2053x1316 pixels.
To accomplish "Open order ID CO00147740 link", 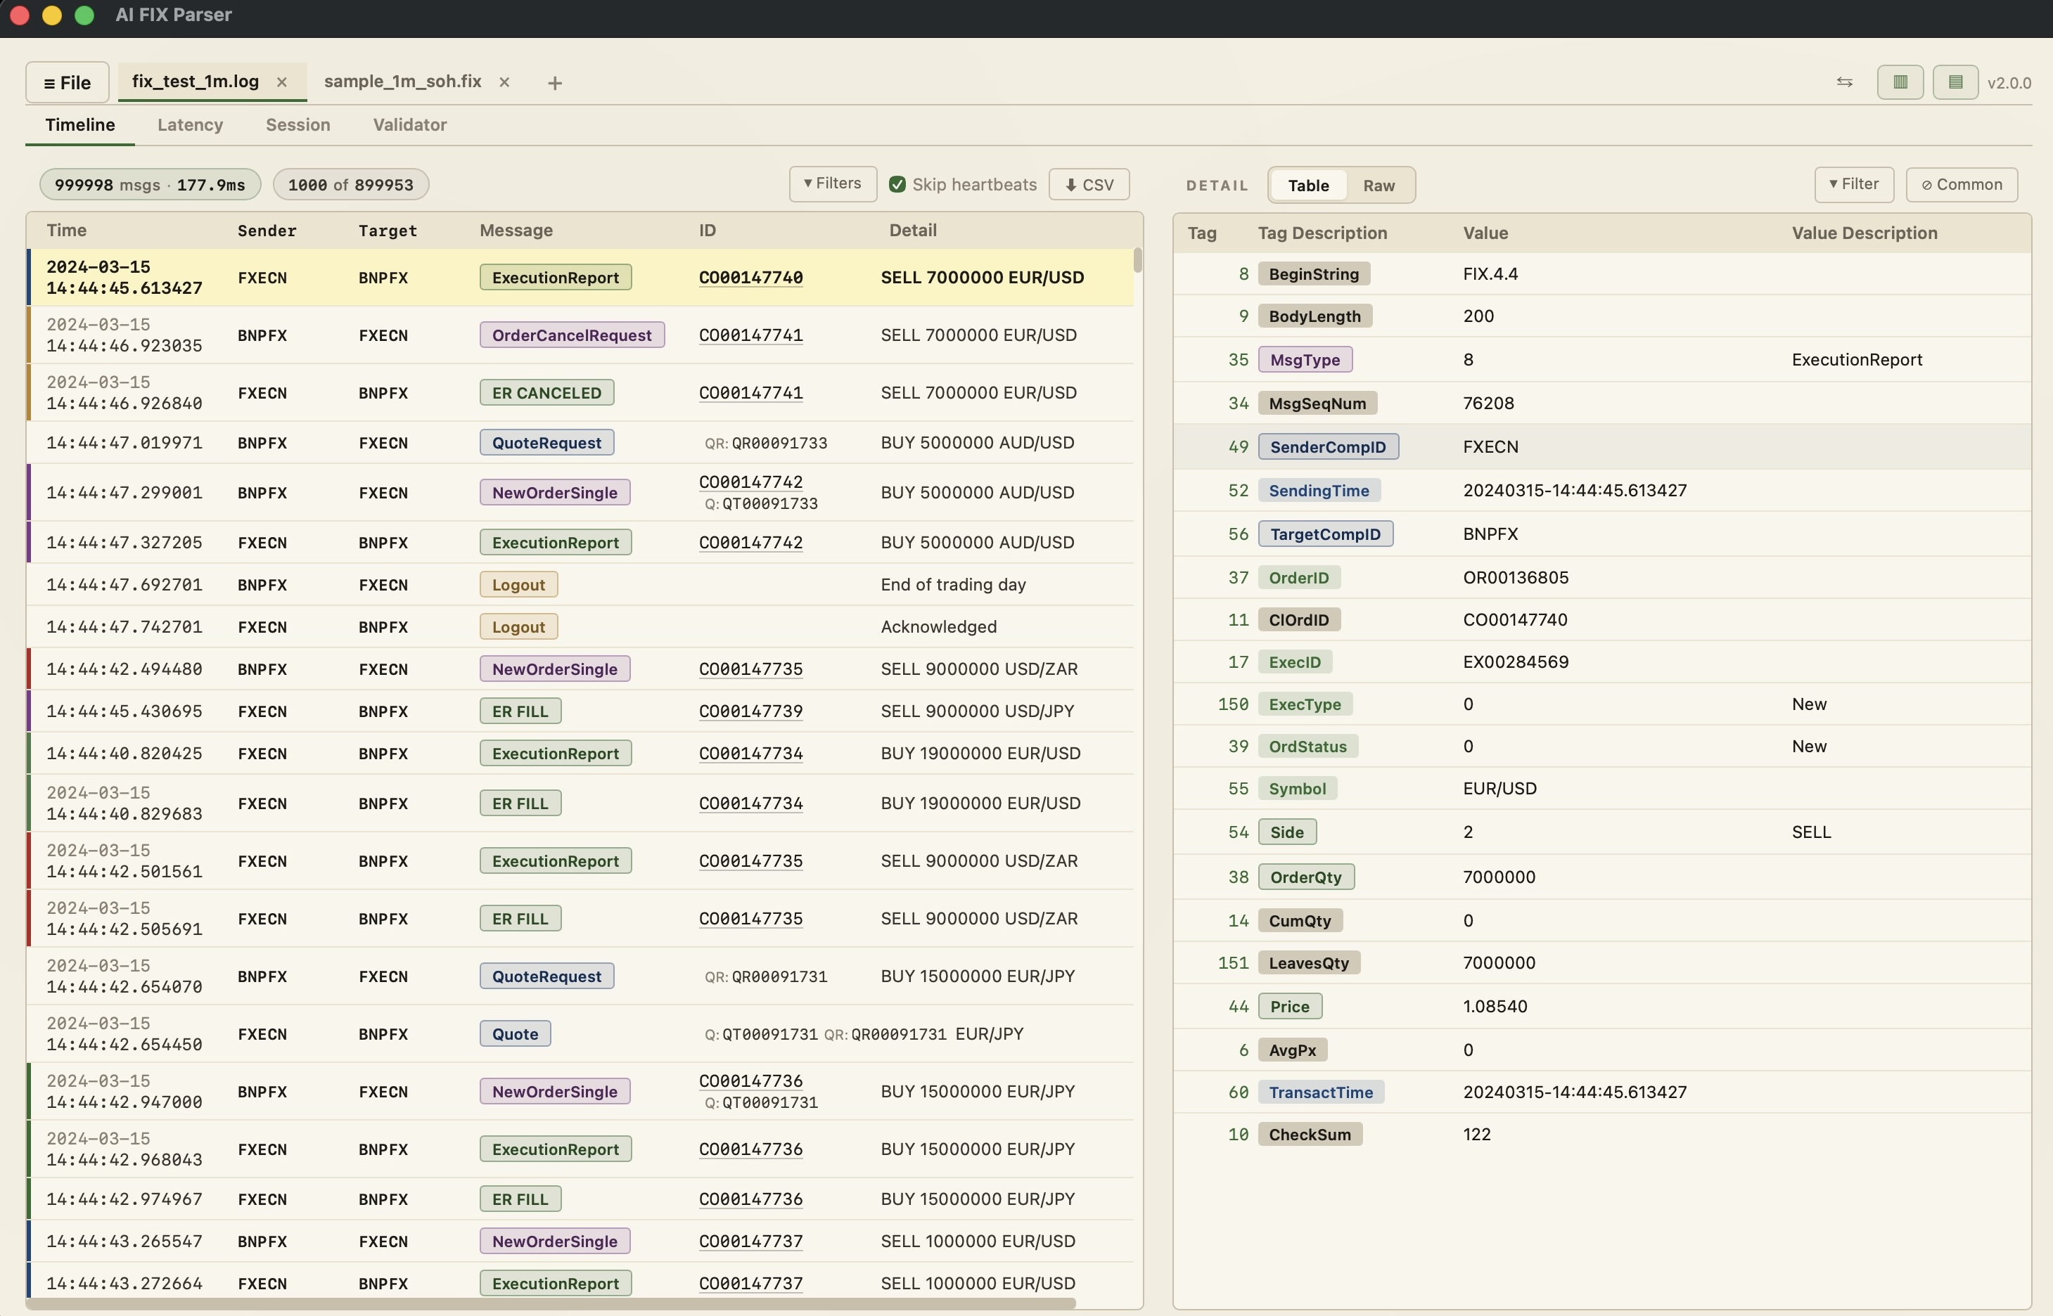I will pyautogui.click(x=750, y=277).
